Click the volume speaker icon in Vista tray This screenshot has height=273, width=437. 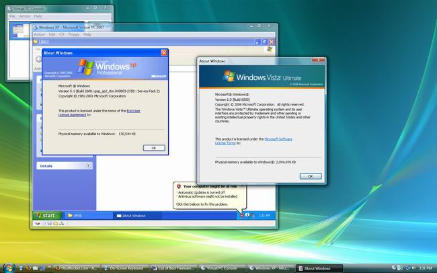tap(412, 268)
